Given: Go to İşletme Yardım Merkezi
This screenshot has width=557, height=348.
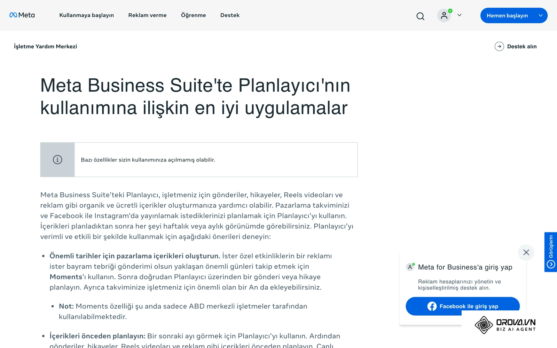Looking at the screenshot, I should pos(46,46).
